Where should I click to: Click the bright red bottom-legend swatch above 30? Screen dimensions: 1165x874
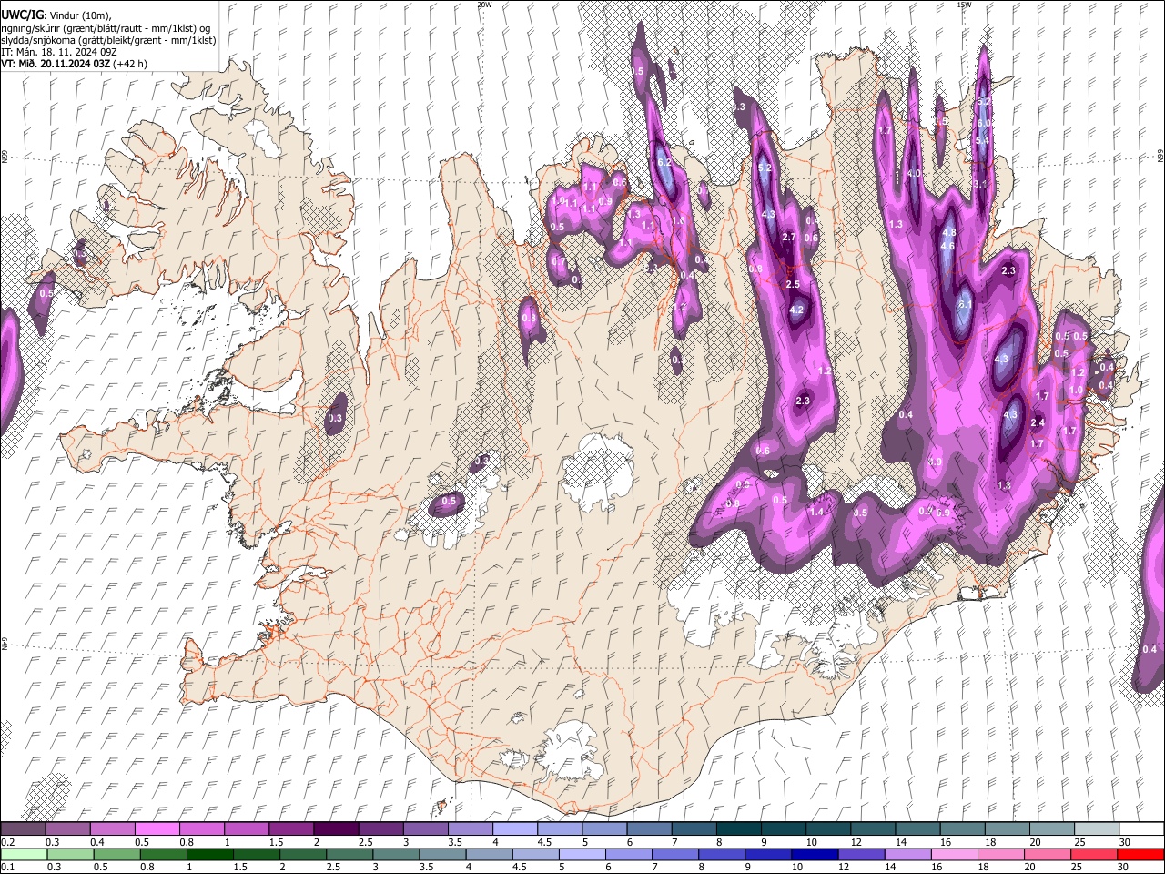(x=1140, y=854)
